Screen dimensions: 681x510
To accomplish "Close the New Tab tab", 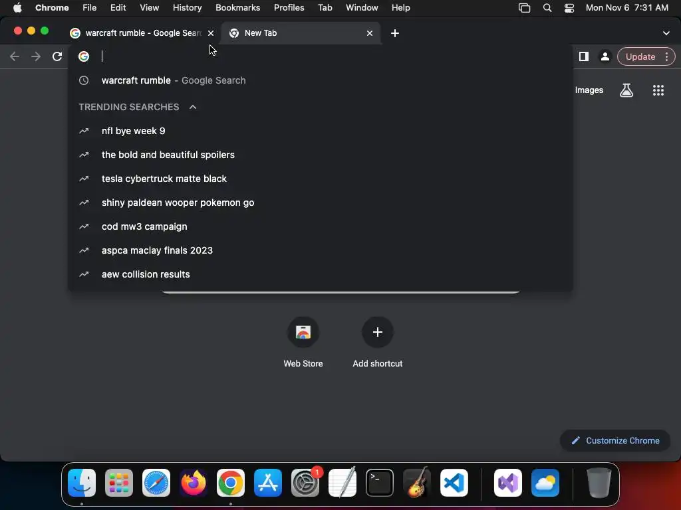I will click(x=370, y=33).
